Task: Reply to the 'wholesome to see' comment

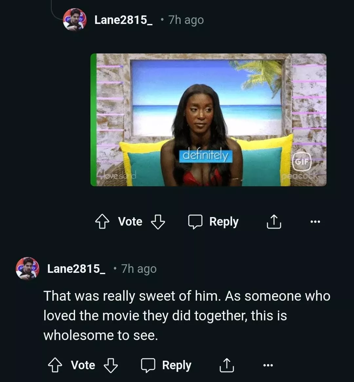Action: [166, 365]
